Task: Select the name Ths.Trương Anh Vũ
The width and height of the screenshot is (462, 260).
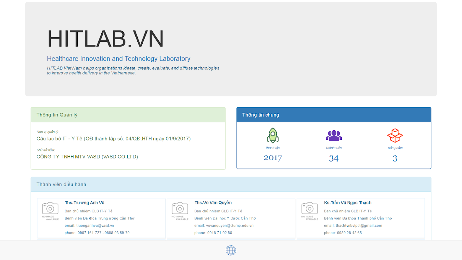Action: click(84, 203)
